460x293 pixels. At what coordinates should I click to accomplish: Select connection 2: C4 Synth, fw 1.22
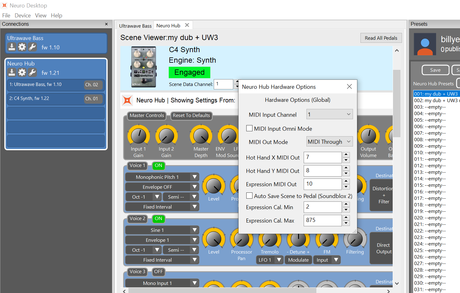(56, 98)
